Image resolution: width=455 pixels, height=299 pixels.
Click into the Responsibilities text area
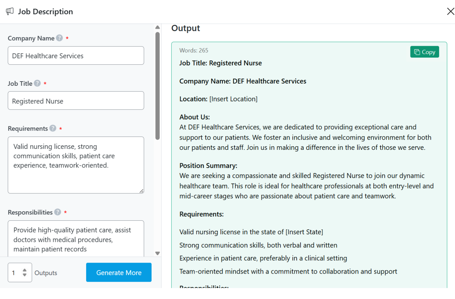(x=76, y=239)
